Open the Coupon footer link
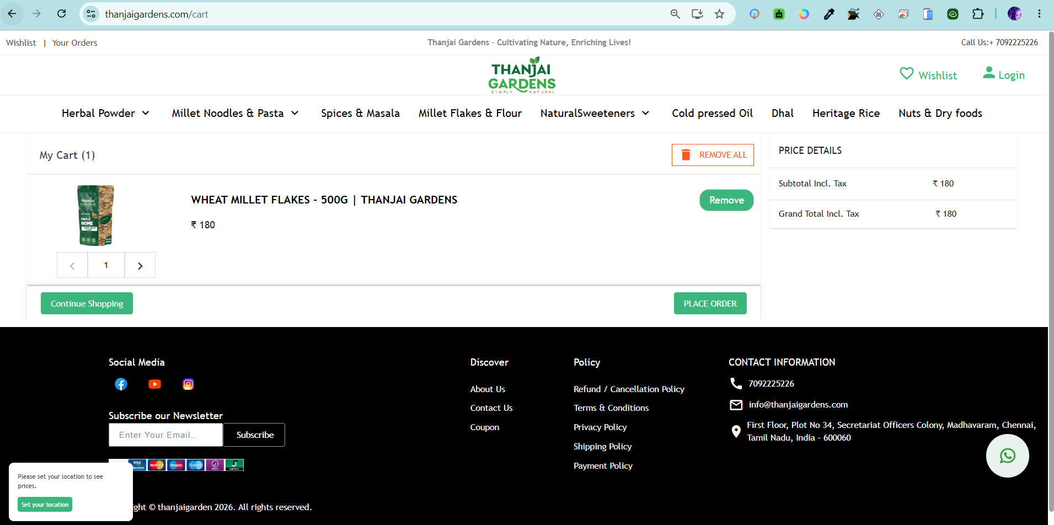This screenshot has height=525, width=1054. (485, 427)
